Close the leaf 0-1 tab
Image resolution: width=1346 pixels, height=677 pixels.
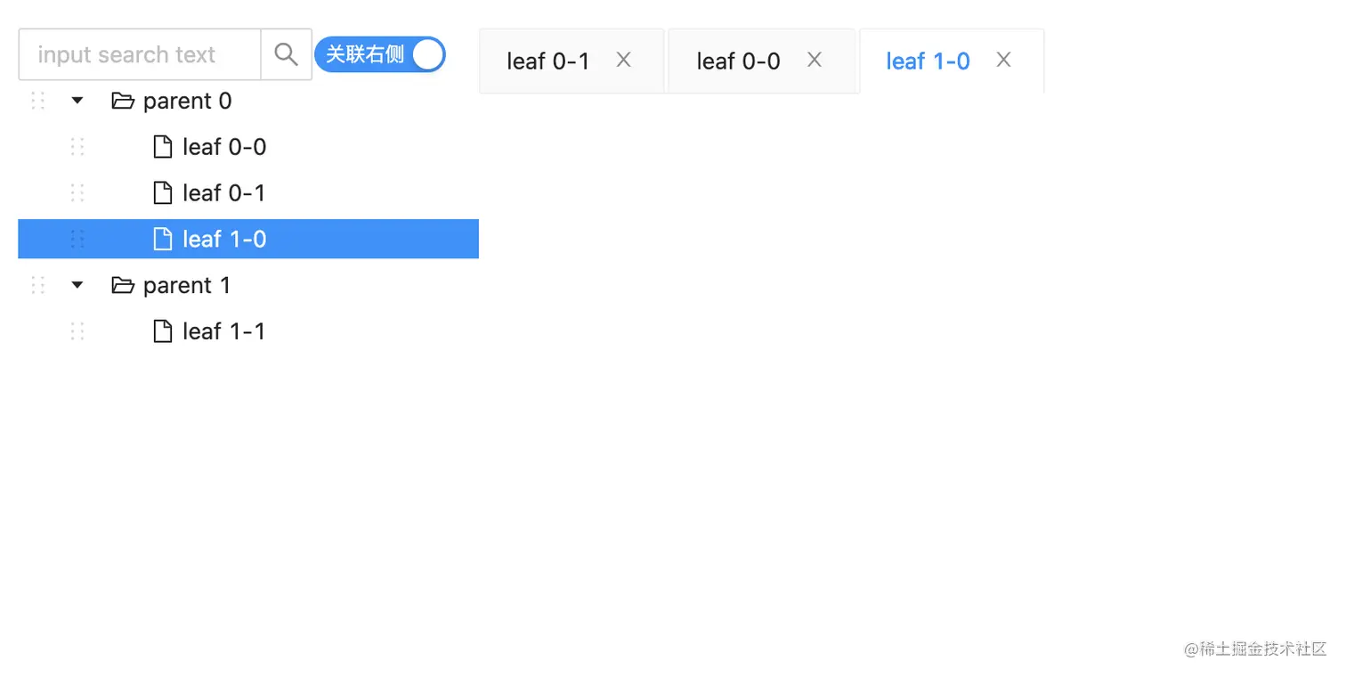click(623, 59)
